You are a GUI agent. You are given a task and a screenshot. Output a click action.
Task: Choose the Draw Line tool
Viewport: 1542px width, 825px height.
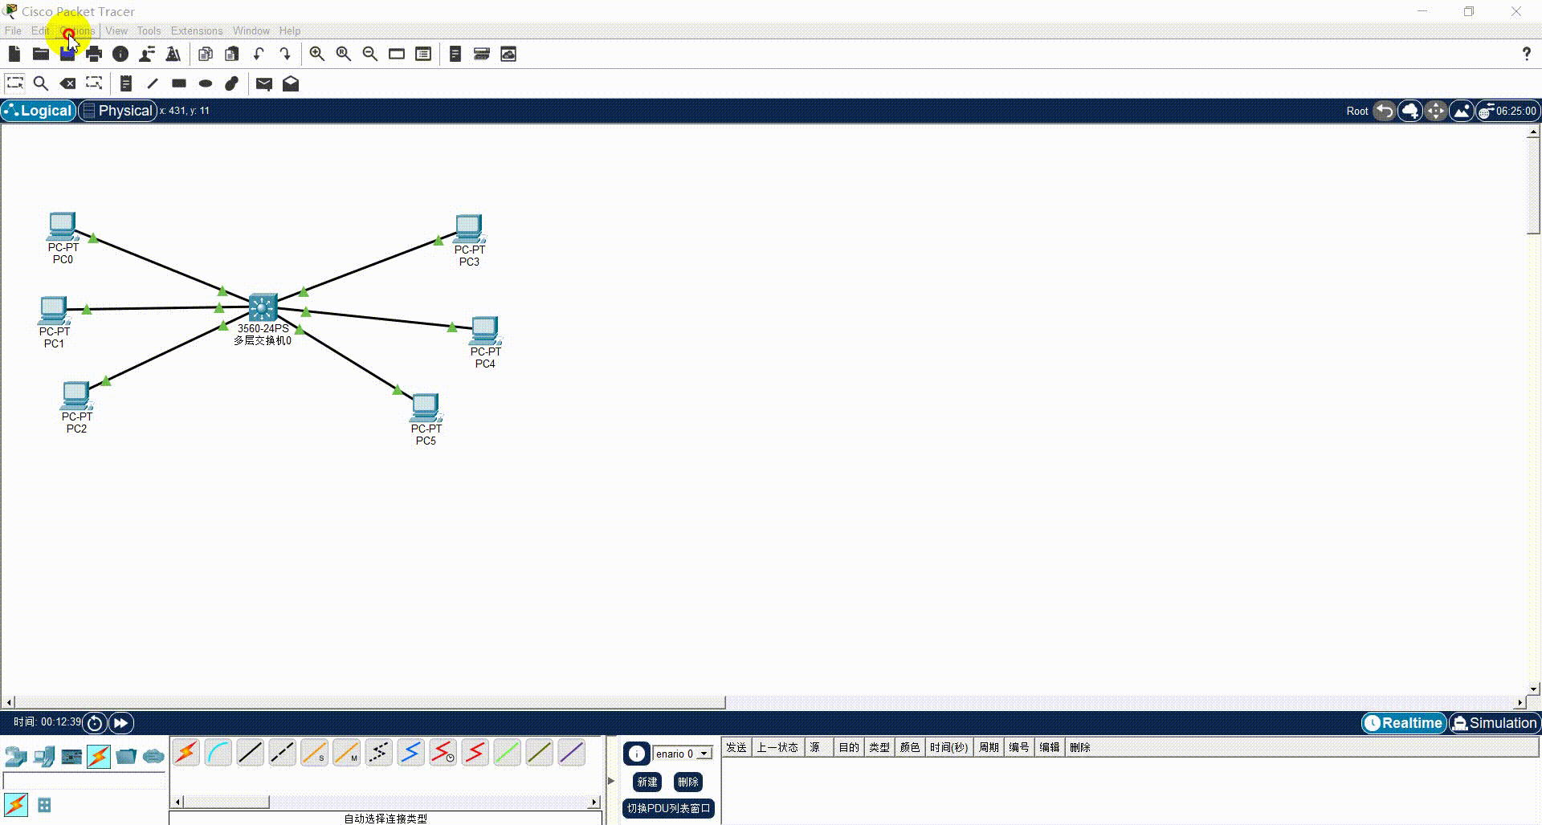pyautogui.click(x=153, y=83)
